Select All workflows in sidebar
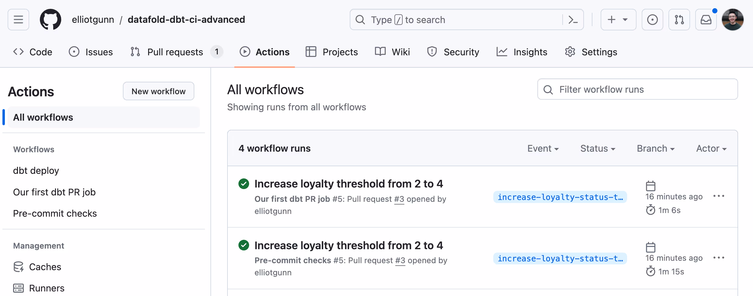 tap(104, 117)
